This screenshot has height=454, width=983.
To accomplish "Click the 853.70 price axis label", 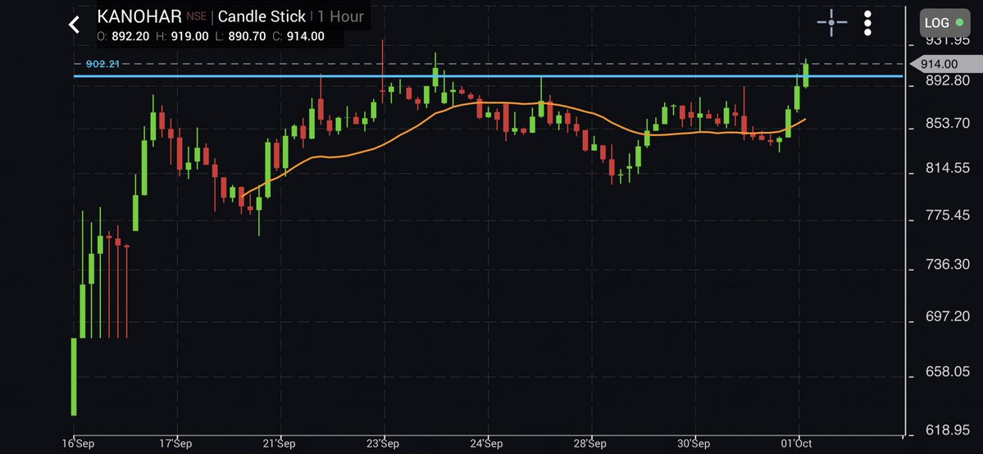I will coord(947,125).
